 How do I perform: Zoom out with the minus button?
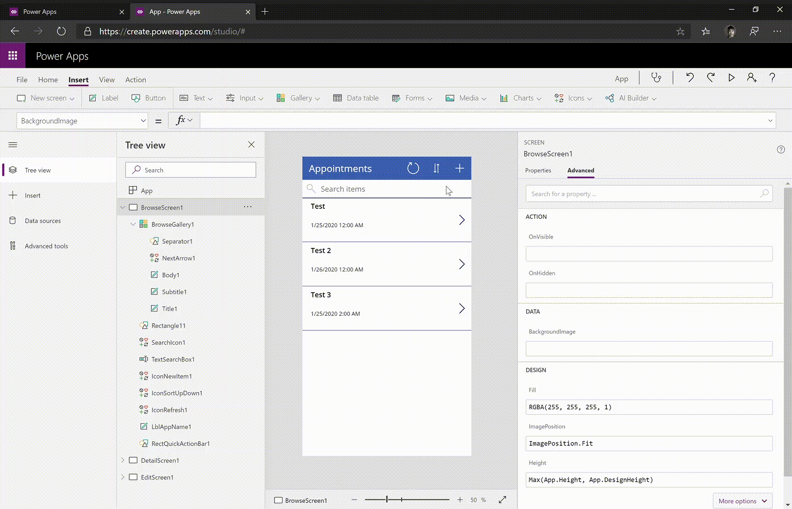tap(355, 500)
